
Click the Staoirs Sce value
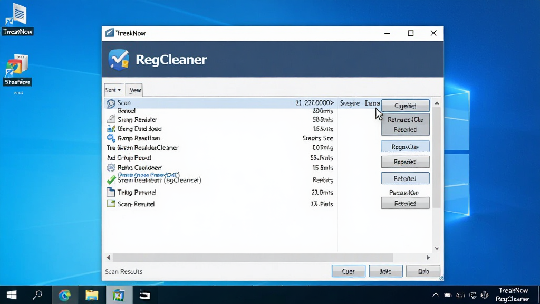pyautogui.click(x=317, y=138)
